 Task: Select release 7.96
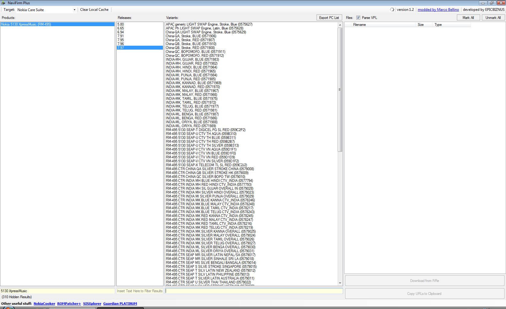tap(140, 44)
